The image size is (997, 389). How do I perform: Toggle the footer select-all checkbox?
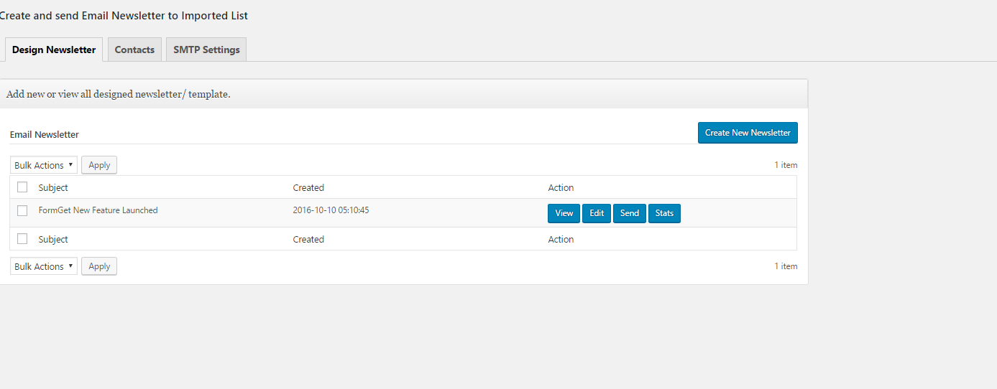point(22,238)
